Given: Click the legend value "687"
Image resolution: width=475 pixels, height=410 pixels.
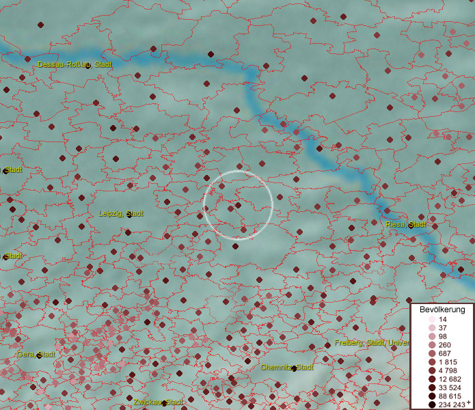Looking at the screenshot, I should (x=445, y=353).
